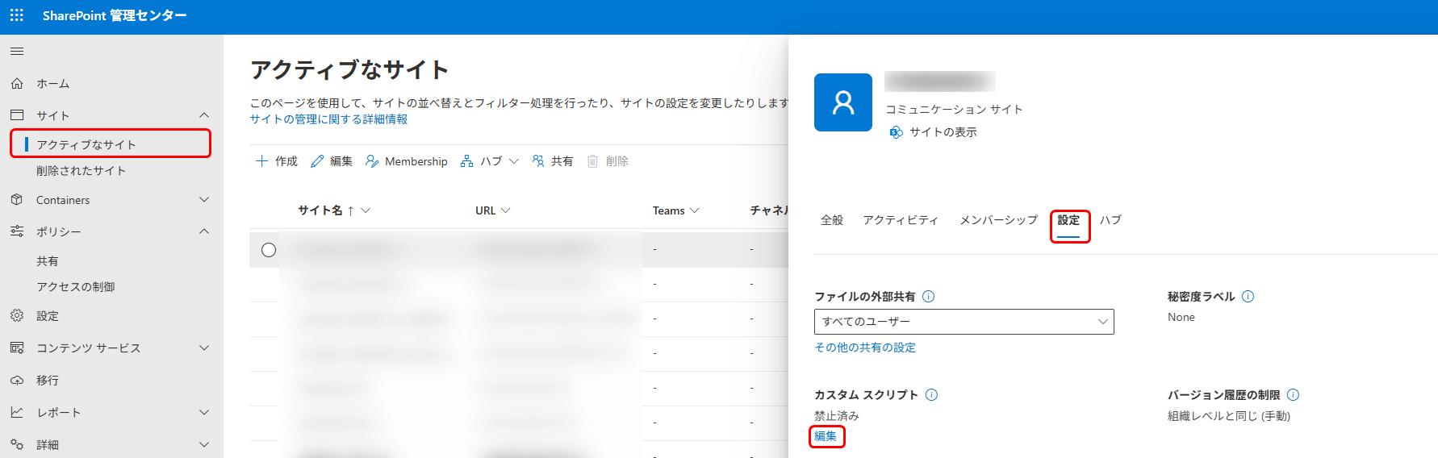Collapse the ポリシー section chevron
1438x458 pixels.
coord(204,231)
